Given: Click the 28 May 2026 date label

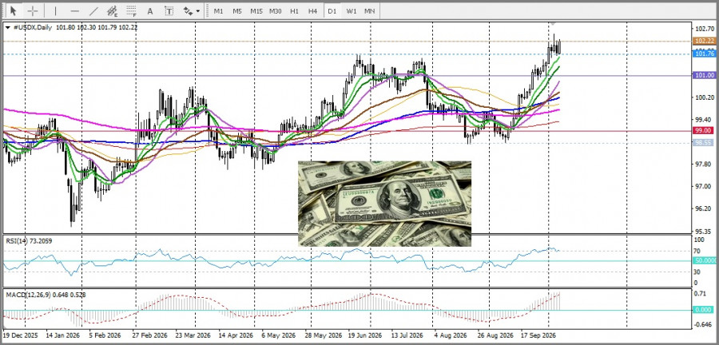Looking at the screenshot, I should tap(323, 335).
